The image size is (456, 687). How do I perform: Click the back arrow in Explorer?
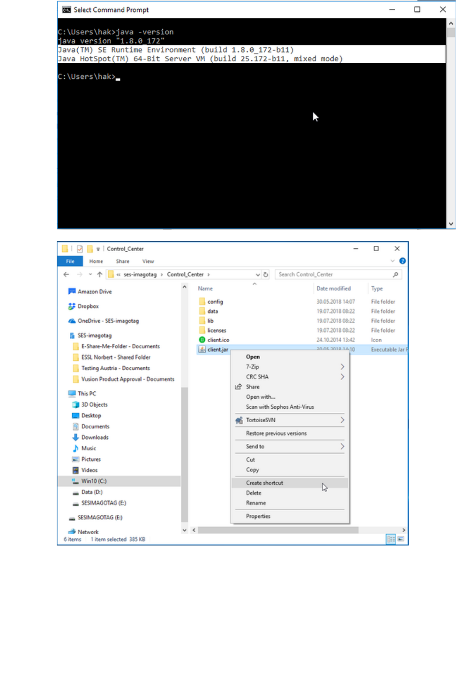click(x=66, y=275)
